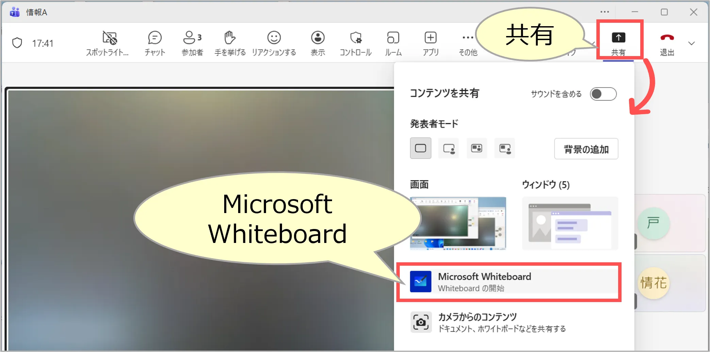The image size is (710, 352).
Task: Select the side-by-side presenter mode
Action: tap(477, 148)
